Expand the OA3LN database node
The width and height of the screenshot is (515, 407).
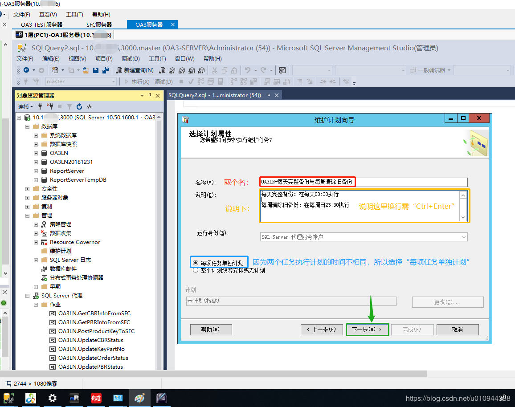point(36,153)
